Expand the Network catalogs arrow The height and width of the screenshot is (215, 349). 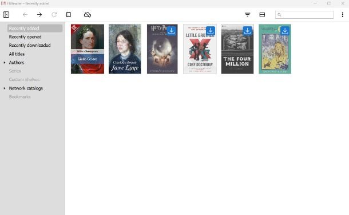[4, 88]
